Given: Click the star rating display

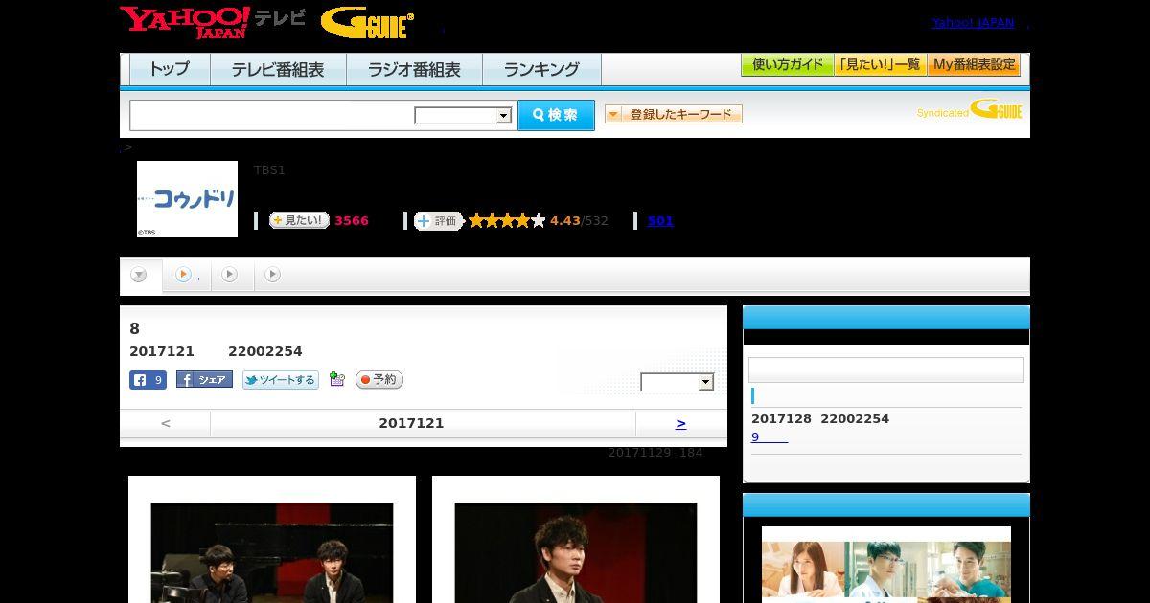Looking at the screenshot, I should tap(507, 220).
